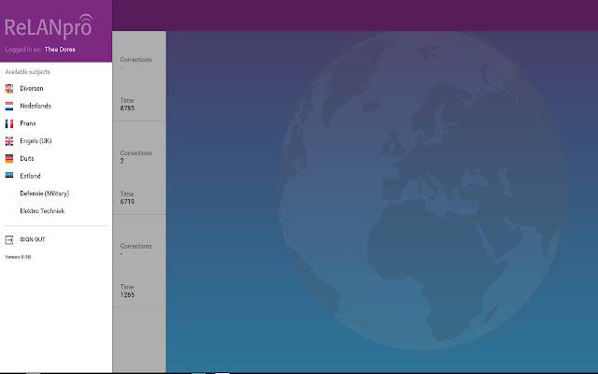Viewport: 598px width, 374px height.
Task: Choose the Engels (UK) subject label
Action: pos(36,141)
